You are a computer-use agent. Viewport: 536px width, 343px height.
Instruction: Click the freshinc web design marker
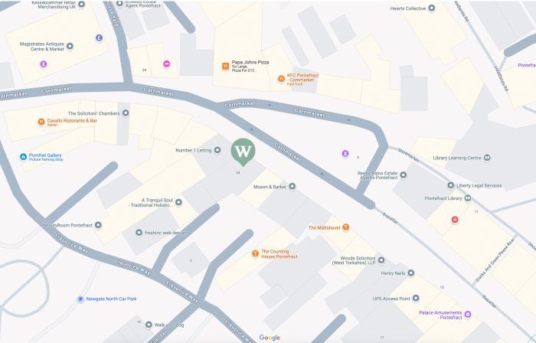(139, 233)
